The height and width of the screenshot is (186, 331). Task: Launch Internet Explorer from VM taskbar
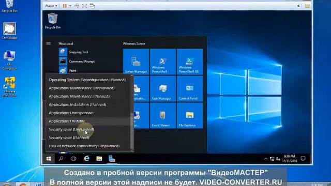coord(86,159)
